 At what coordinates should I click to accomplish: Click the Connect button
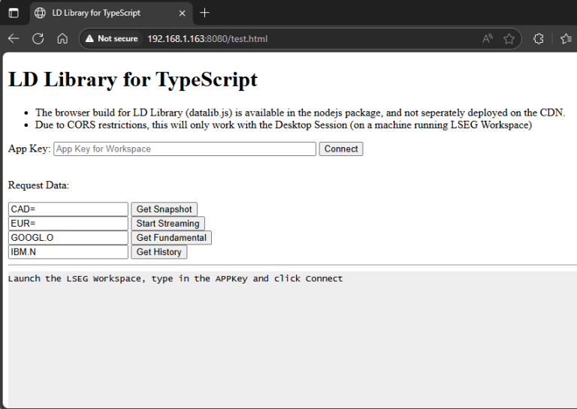pos(341,149)
